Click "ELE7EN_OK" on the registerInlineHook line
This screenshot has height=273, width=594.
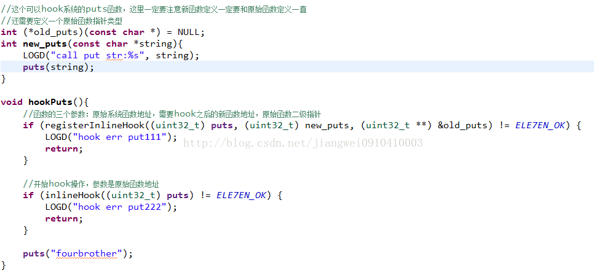coord(540,126)
